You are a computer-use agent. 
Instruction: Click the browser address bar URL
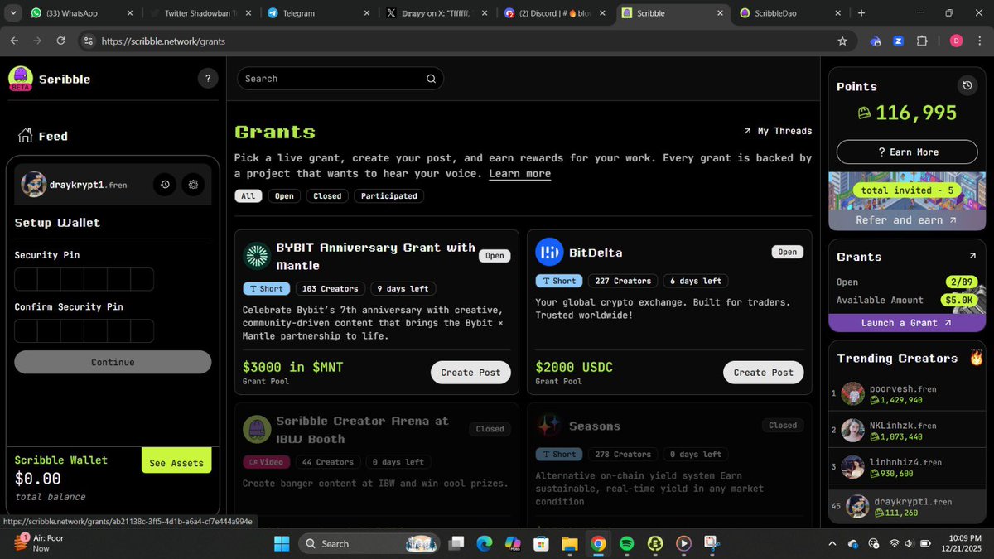coord(162,41)
